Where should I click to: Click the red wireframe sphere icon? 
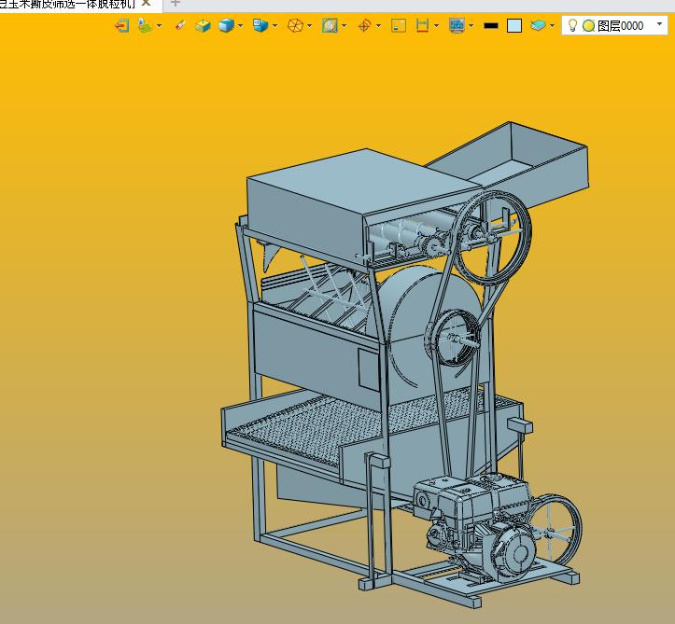coord(295,26)
